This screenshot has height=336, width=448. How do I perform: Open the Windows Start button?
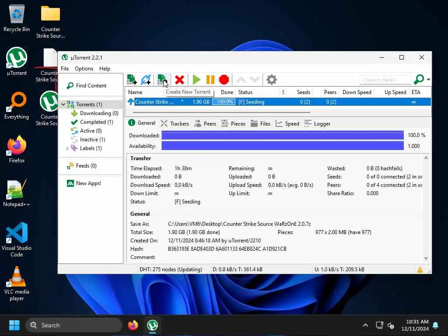coord(14,325)
